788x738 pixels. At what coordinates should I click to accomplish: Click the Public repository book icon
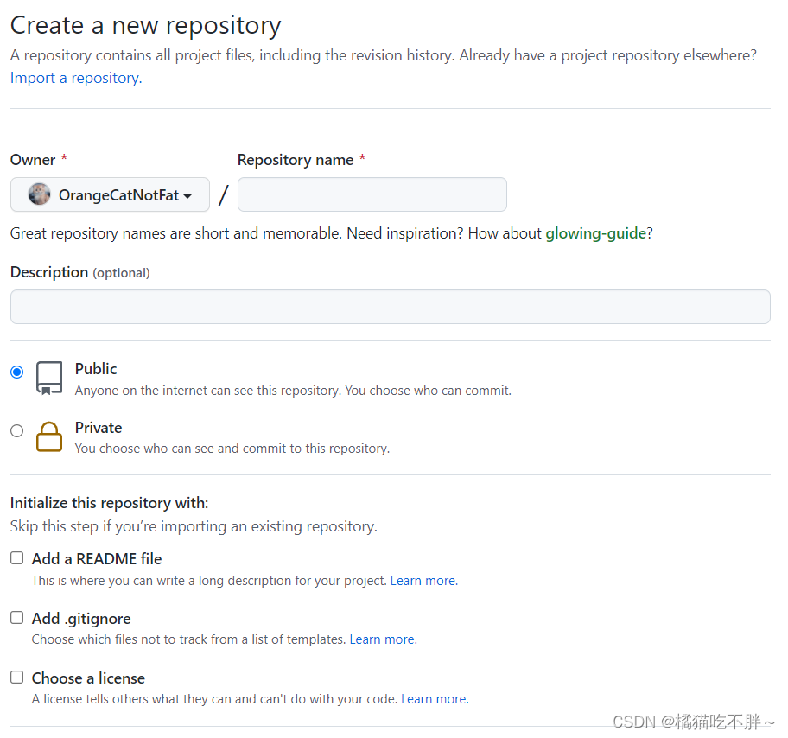[49, 378]
